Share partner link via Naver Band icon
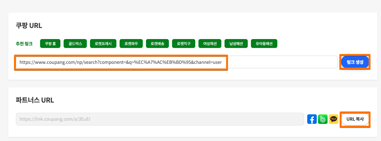Image resolution: width=381 pixels, height=141 pixels. click(323, 119)
